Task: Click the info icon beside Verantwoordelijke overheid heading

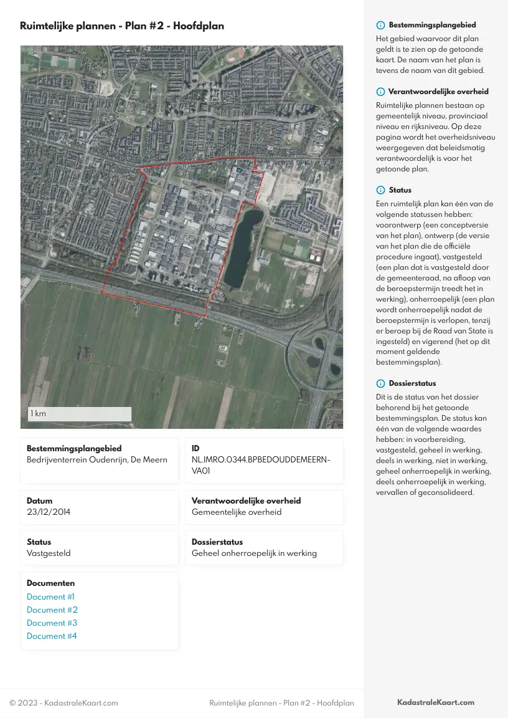Action: tap(380, 92)
